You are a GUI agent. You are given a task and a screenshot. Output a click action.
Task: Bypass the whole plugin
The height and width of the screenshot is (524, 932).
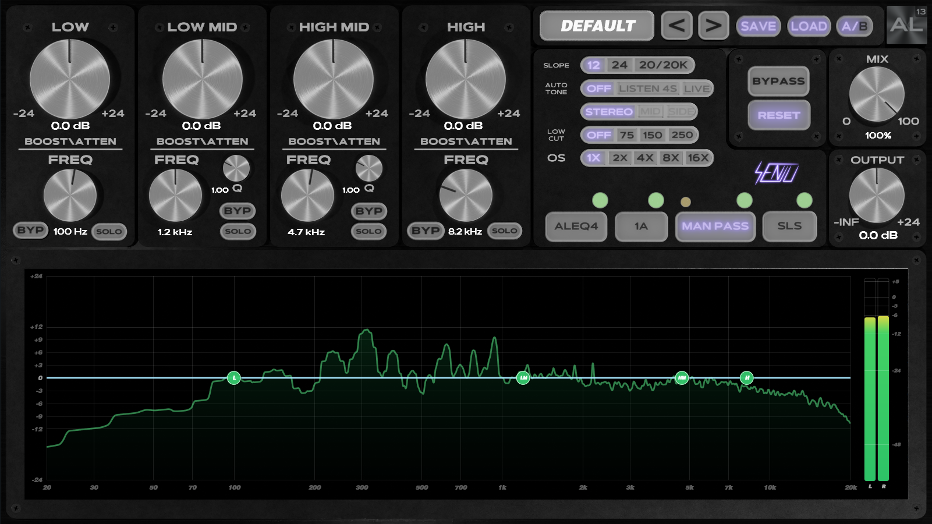pos(778,81)
